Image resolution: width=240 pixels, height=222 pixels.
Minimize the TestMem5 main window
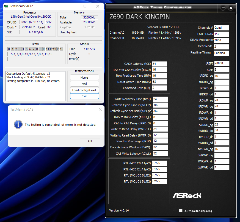tap(73, 6)
